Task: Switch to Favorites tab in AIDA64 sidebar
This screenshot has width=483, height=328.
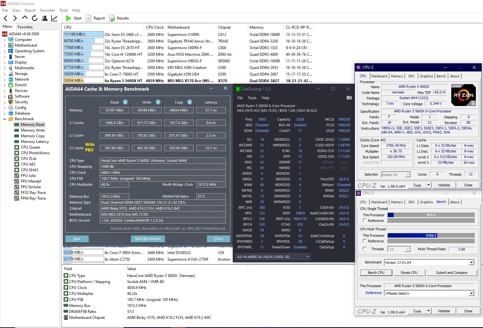Action: [25, 27]
